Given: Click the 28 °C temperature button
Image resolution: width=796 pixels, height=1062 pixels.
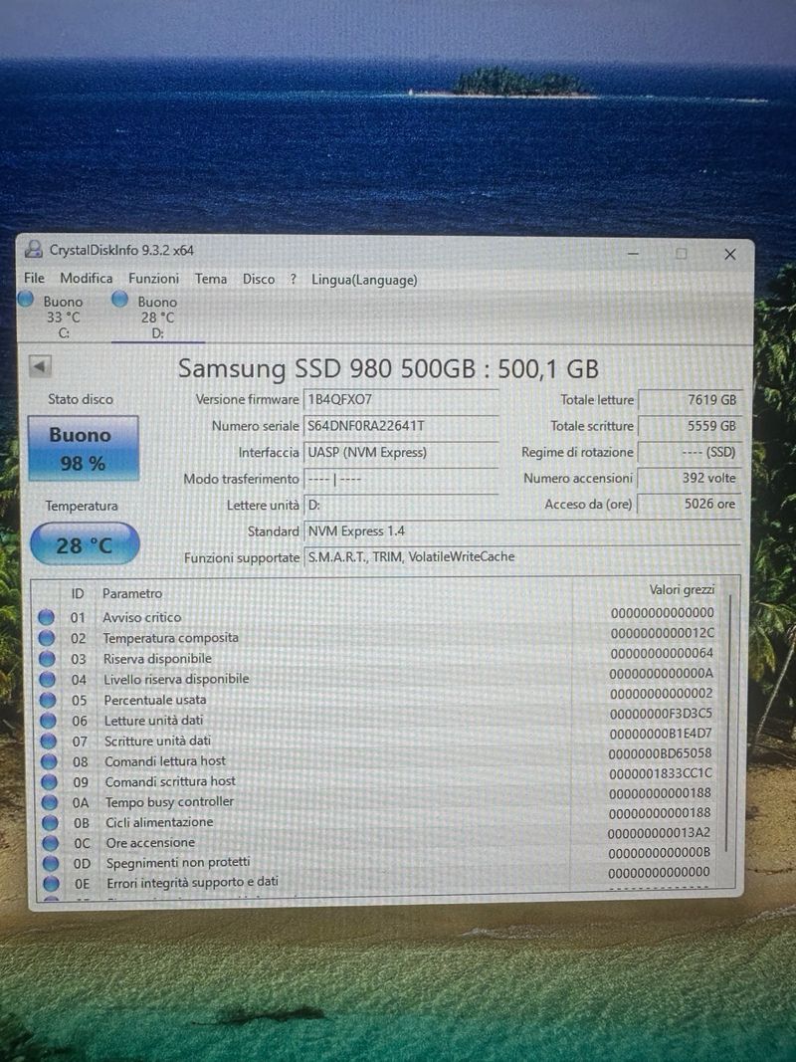Looking at the screenshot, I should (84, 545).
